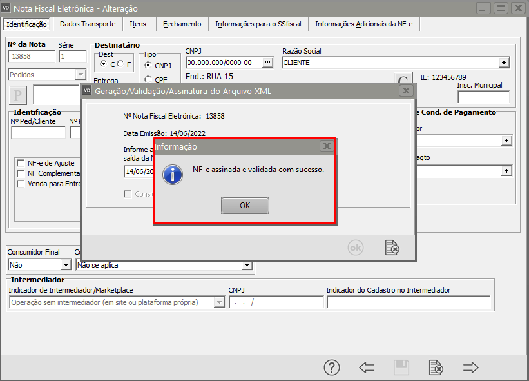Minimize the Nota Fiscal Eletrônica window
Viewport: 529px width, 381px height.
pos(483,8)
